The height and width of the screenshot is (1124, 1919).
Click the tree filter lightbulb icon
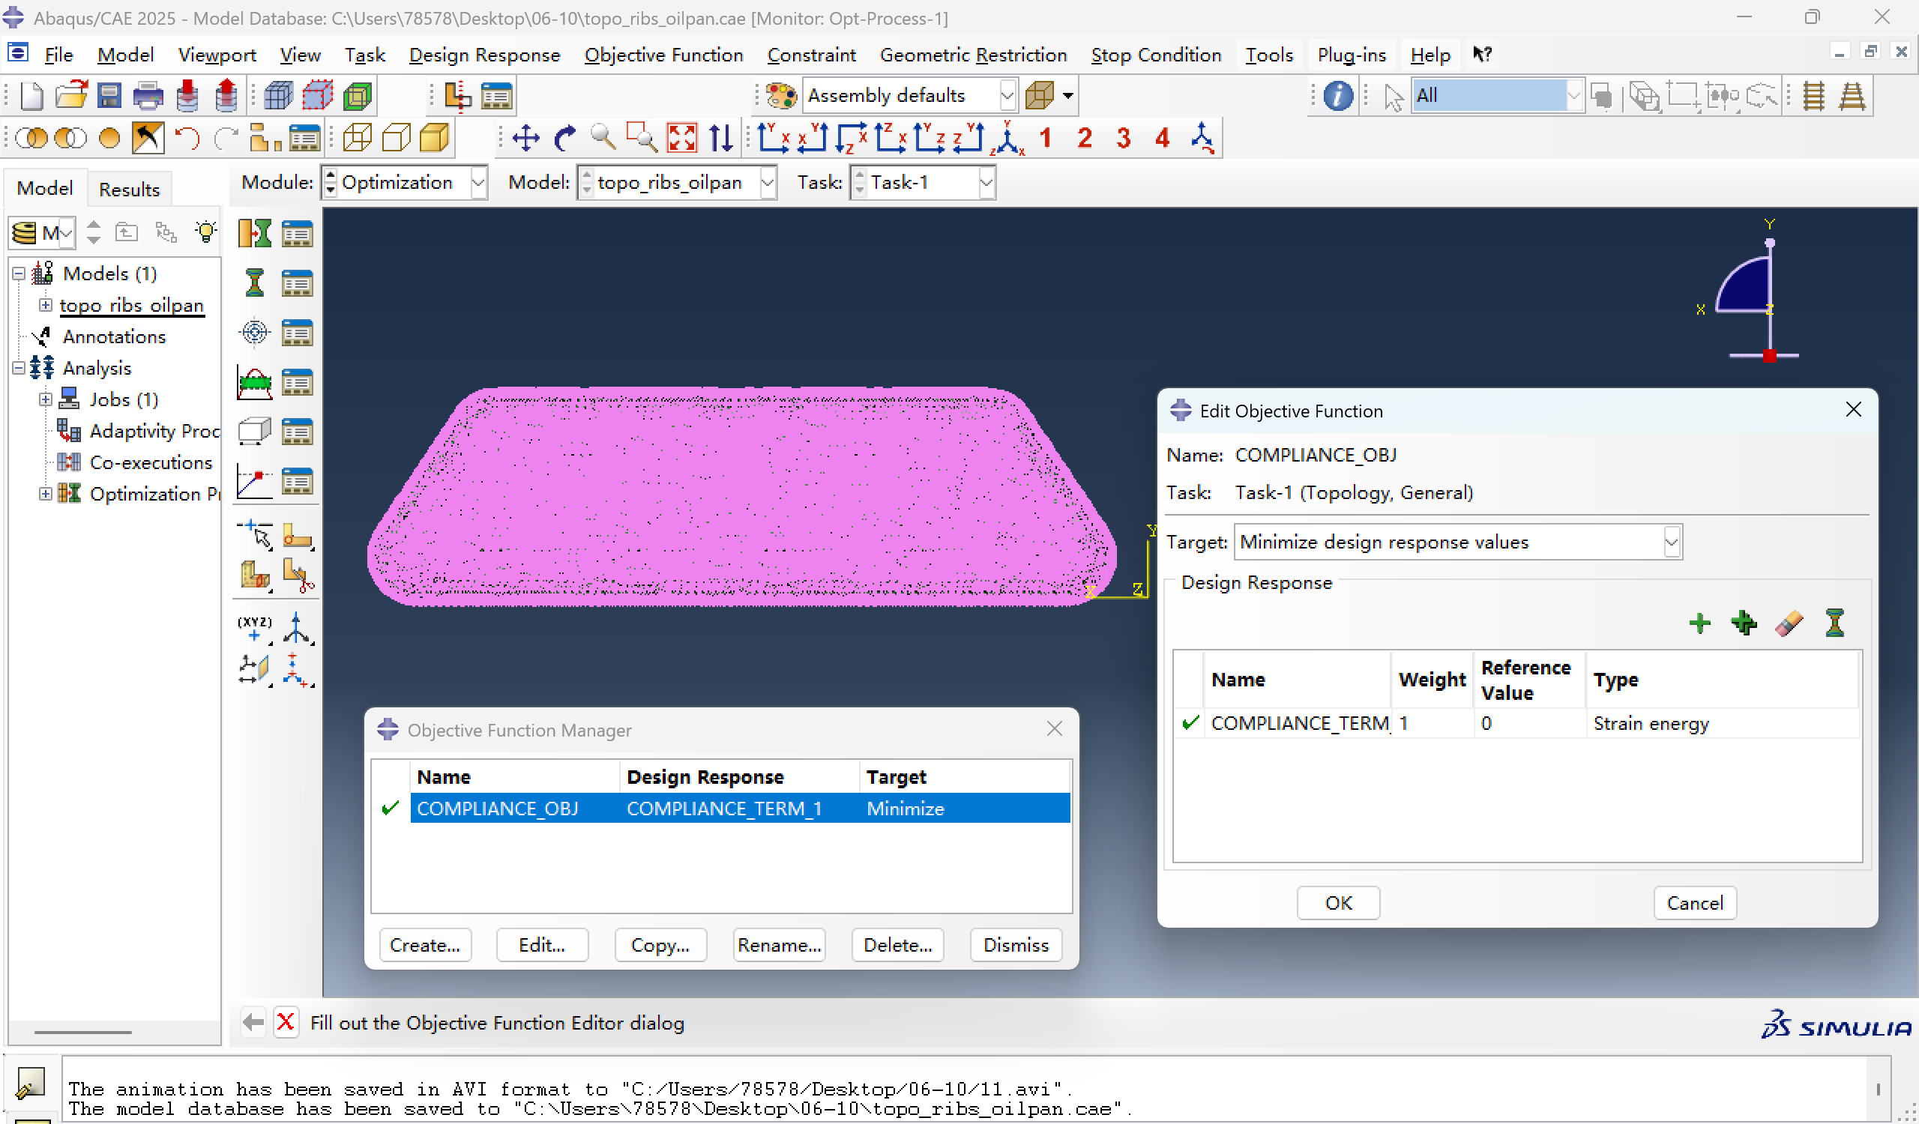point(205,232)
